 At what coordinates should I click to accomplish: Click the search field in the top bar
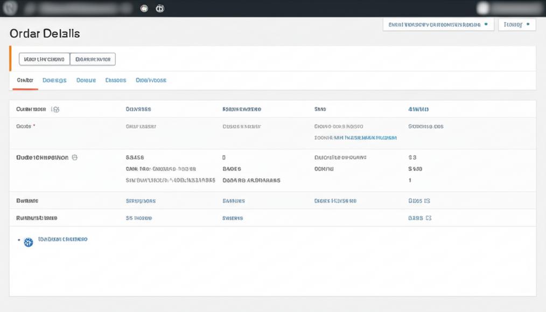pyautogui.click(x=78, y=8)
